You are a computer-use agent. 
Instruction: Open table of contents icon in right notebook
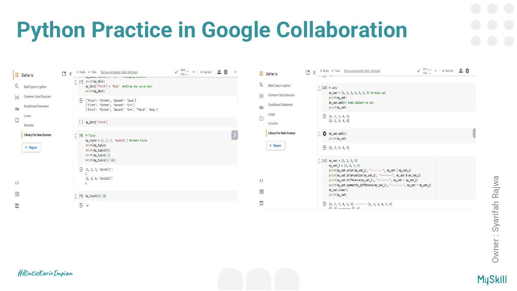point(261,74)
